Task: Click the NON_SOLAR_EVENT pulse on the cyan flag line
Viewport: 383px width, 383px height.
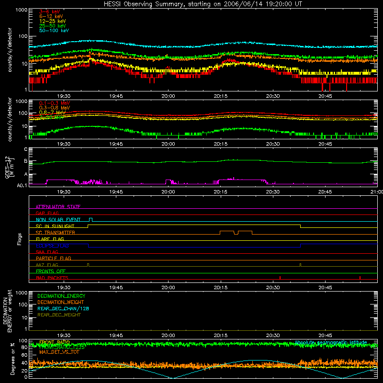Action: click(91, 219)
